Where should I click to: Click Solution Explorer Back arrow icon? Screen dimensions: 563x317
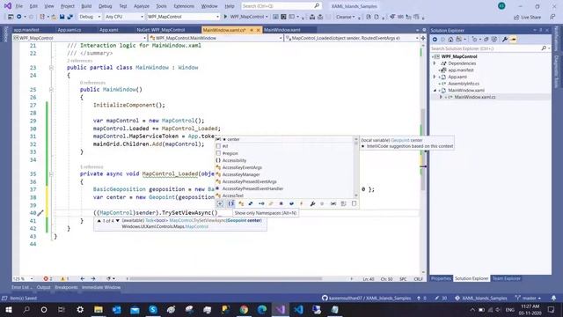[435, 39]
